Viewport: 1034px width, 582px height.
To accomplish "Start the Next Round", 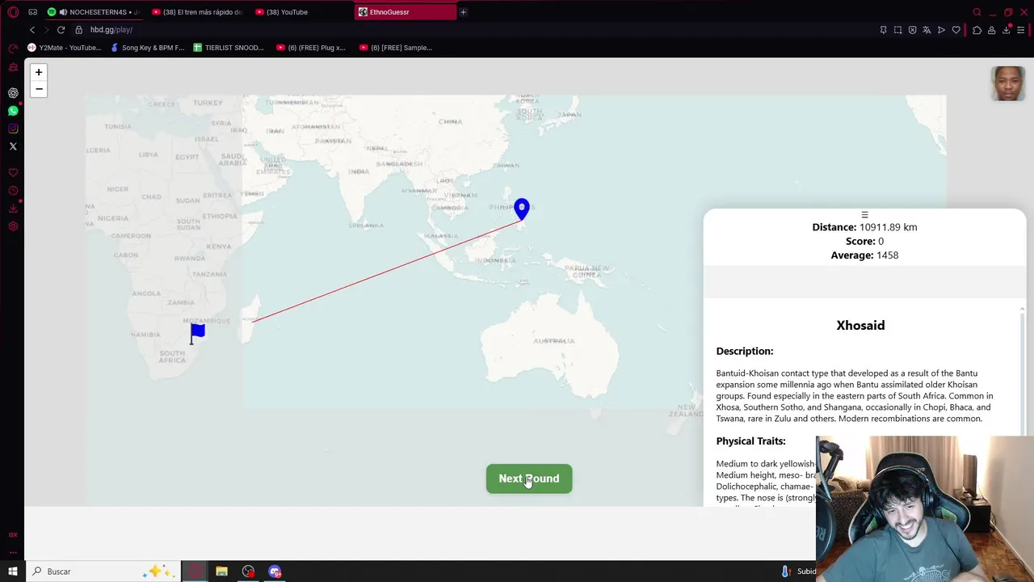I will (x=529, y=479).
